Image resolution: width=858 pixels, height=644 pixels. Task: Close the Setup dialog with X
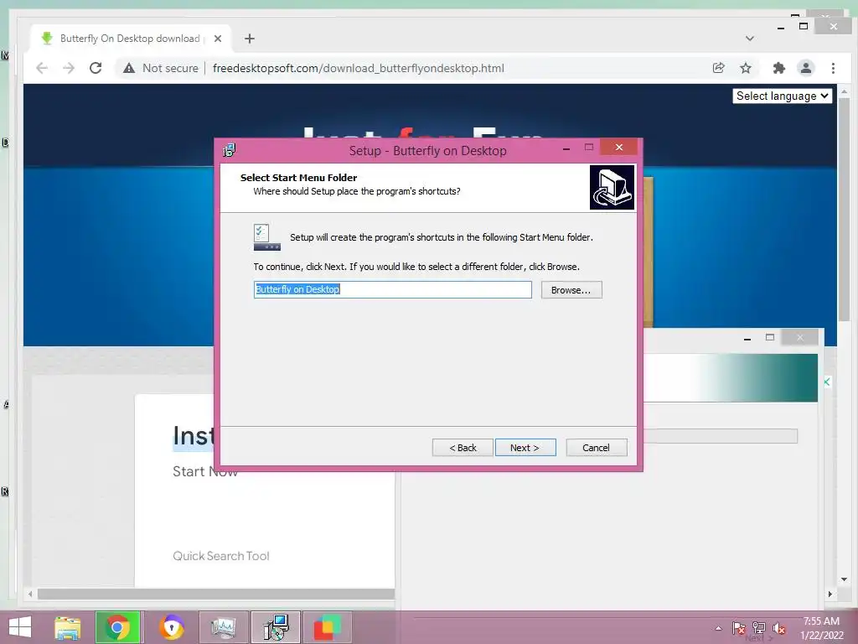click(x=619, y=147)
